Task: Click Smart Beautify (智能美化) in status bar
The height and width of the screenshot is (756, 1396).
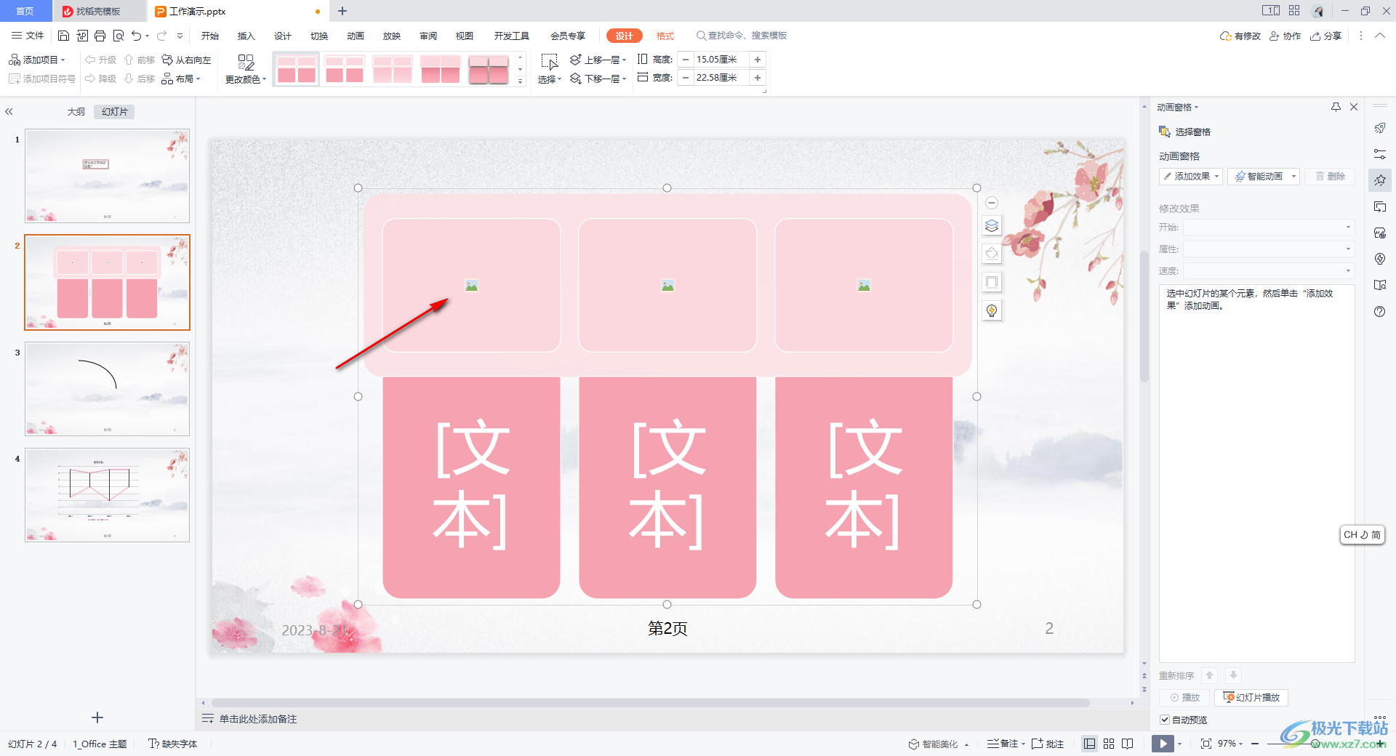Action: pyautogui.click(x=934, y=744)
